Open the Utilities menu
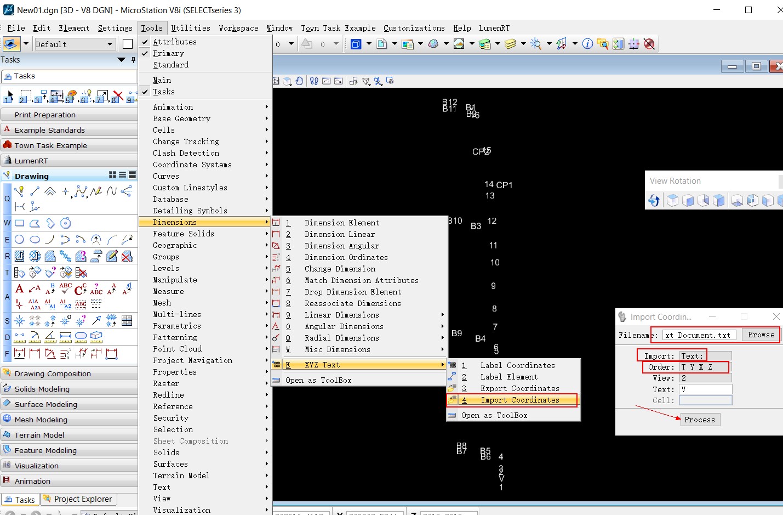 coord(191,28)
